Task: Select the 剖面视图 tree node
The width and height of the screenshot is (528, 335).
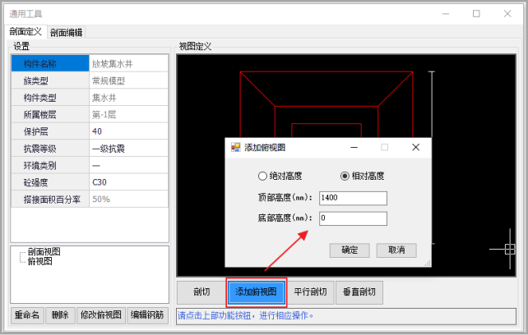Action: pyautogui.click(x=44, y=252)
